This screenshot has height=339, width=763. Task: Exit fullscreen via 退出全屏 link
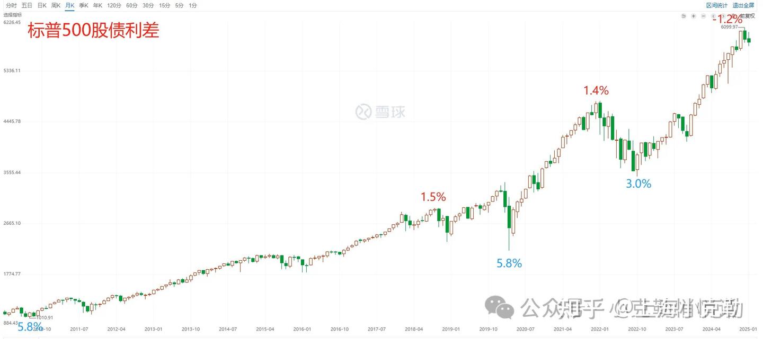744,5
